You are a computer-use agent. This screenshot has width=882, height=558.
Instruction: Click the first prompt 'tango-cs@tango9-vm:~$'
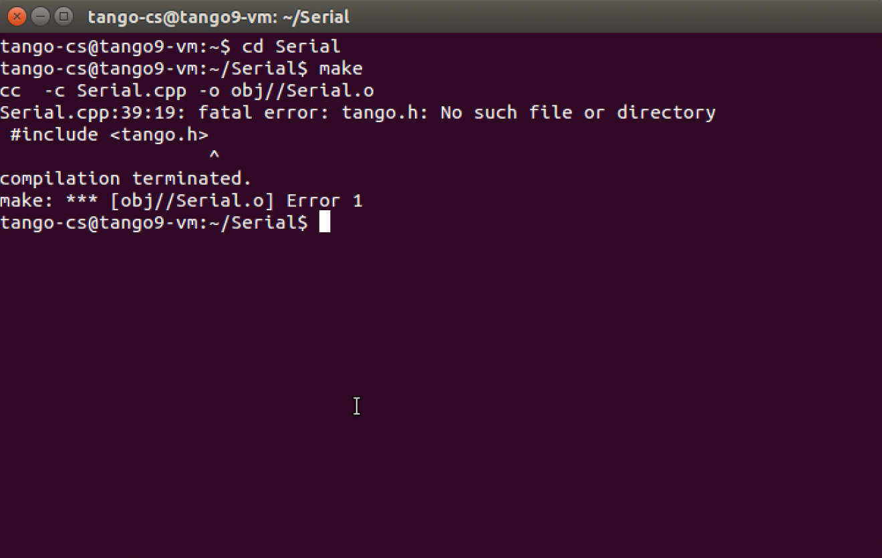(x=115, y=47)
